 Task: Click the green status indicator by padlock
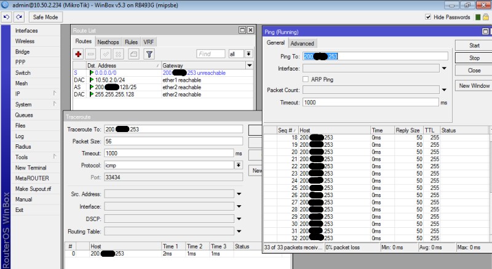pos(478,17)
